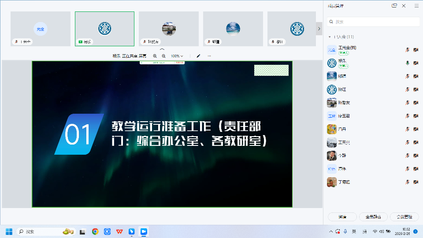Viewport: 423px width, 238px height.
Task: Open the 会议管控 meeting control button
Action: (404, 217)
